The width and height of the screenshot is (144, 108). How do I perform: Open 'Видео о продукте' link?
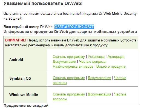pyautogui.click(x=111, y=67)
